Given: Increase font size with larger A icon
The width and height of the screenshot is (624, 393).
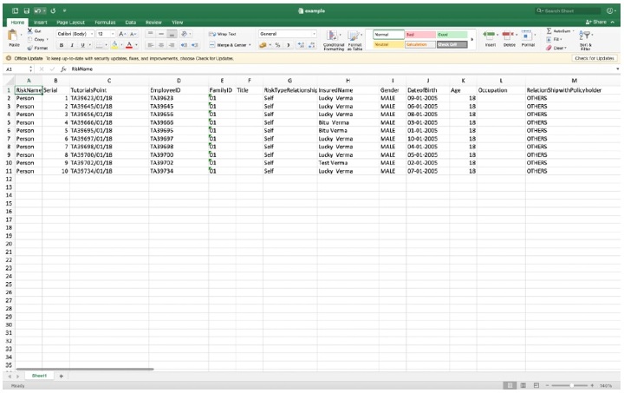Looking at the screenshot, I should [122, 34].
